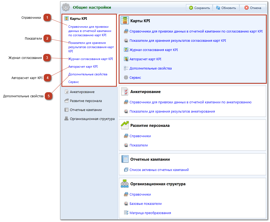This screenshot has width=270, height=222.
Task: Click the Развитие персонала heading in main panel
Action: click(150, 126)
